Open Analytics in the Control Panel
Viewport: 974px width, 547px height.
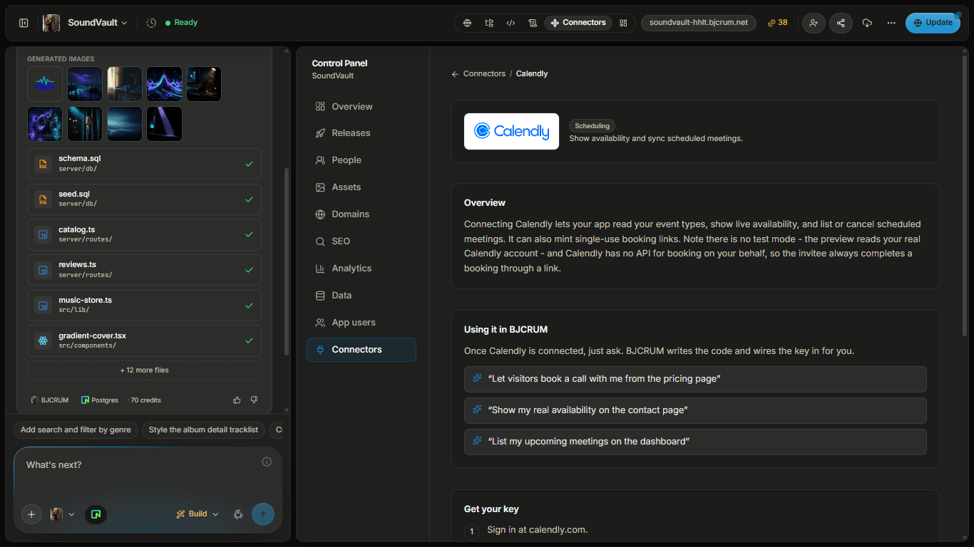(x=362, y=269)
